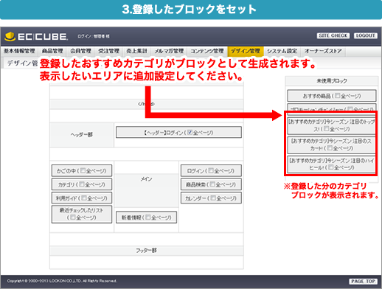
Task: Open the コンテンツ管理 menu
Action: pos(207,51)
